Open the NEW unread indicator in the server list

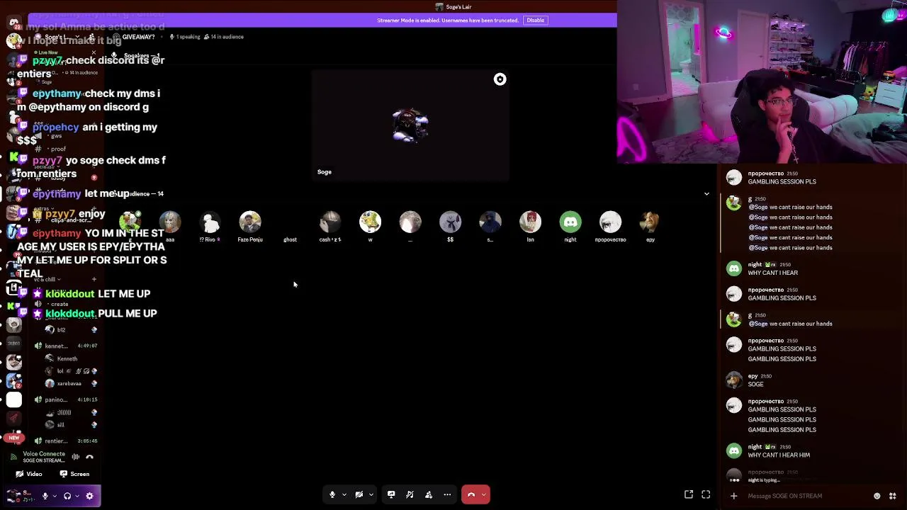tap(13, 438)
